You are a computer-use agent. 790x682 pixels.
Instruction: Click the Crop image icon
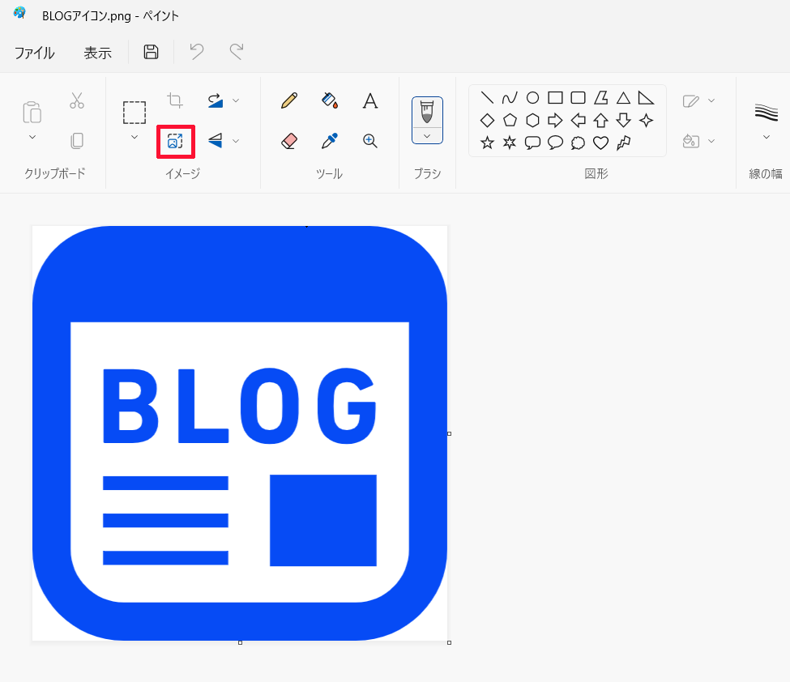[175, 100]
